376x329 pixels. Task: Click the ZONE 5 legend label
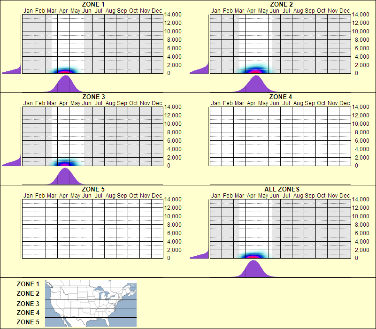pyautogui.click(x=27, y=322)
